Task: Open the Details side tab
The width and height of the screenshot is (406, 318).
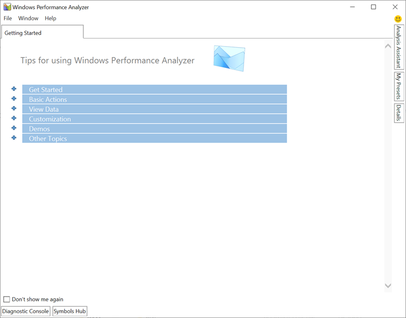Action: tap(399, 113)
